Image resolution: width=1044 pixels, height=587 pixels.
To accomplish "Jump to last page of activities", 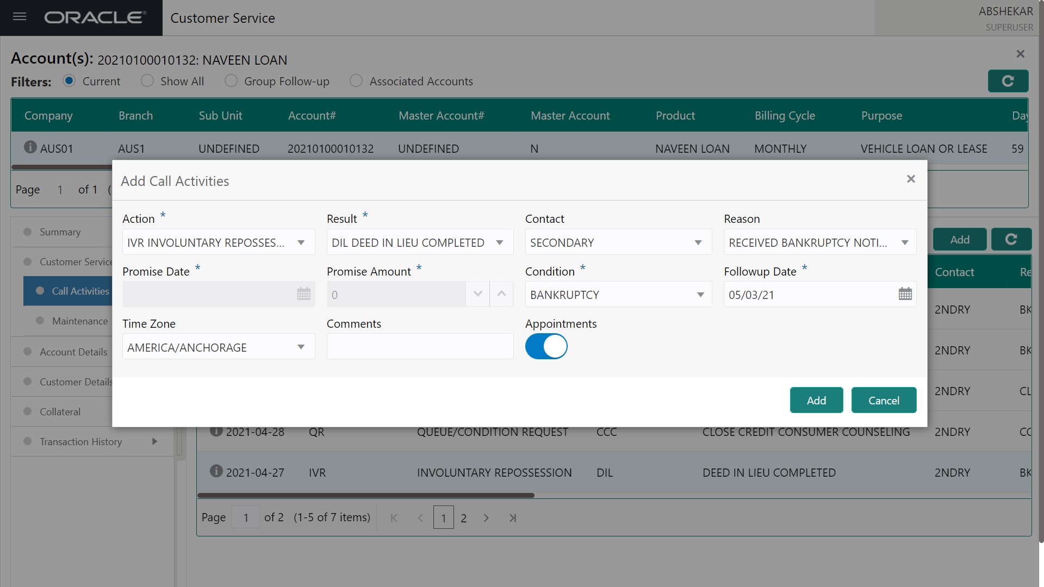I will pos(512,518).
